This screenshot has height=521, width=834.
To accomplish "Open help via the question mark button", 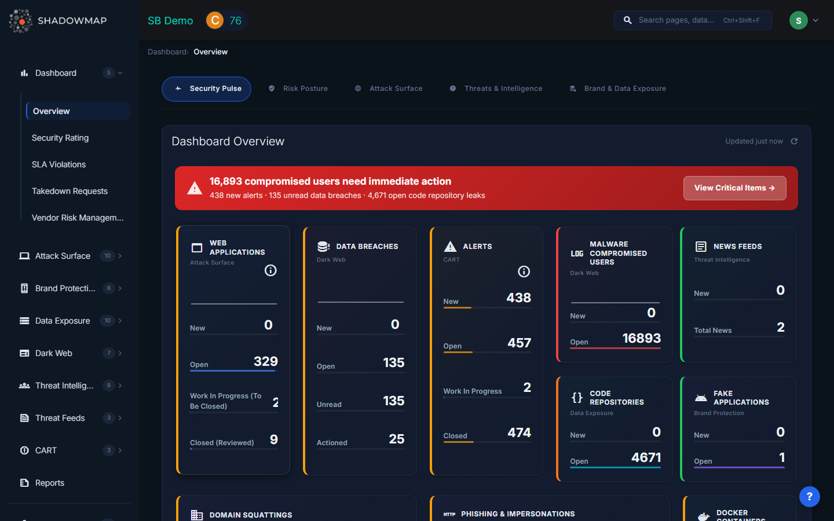I will coord(809,496).
